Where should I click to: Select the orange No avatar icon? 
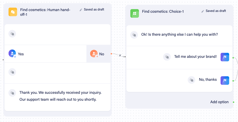[94, 54]
